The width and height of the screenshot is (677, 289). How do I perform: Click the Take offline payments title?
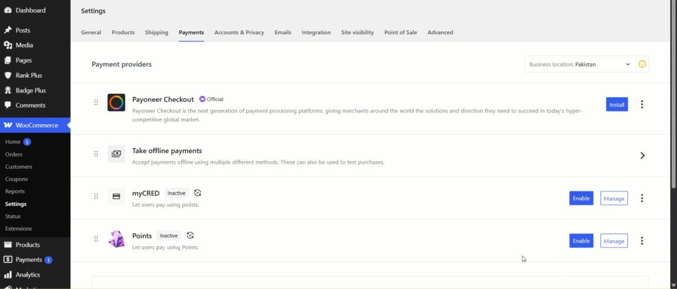click(x=167, y=150)
